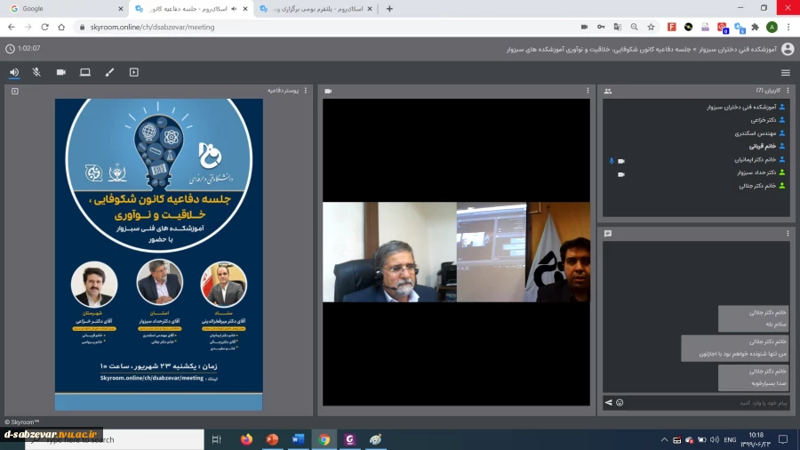800x450 pixels.
Task: Open the user account avatar in Skyroom header
Action: click(788, 49)
